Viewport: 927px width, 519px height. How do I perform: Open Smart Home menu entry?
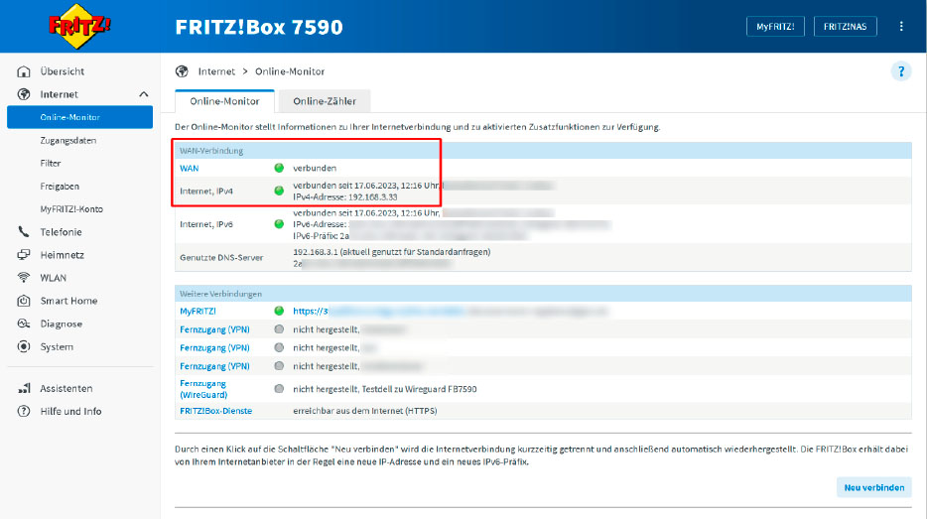pyautogui.click(x=68, y=301)
